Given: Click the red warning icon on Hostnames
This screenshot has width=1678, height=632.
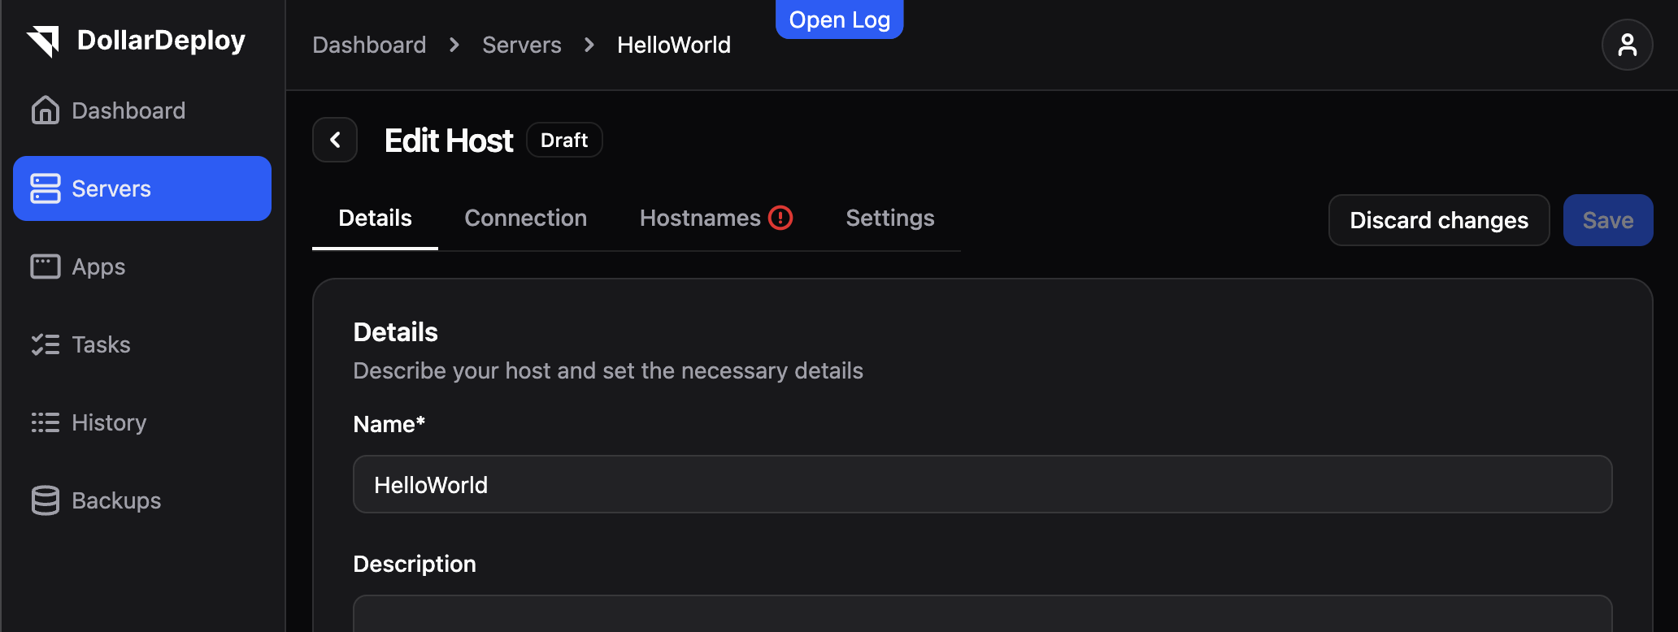Looking at the screenshot, I should coord(780,218).
